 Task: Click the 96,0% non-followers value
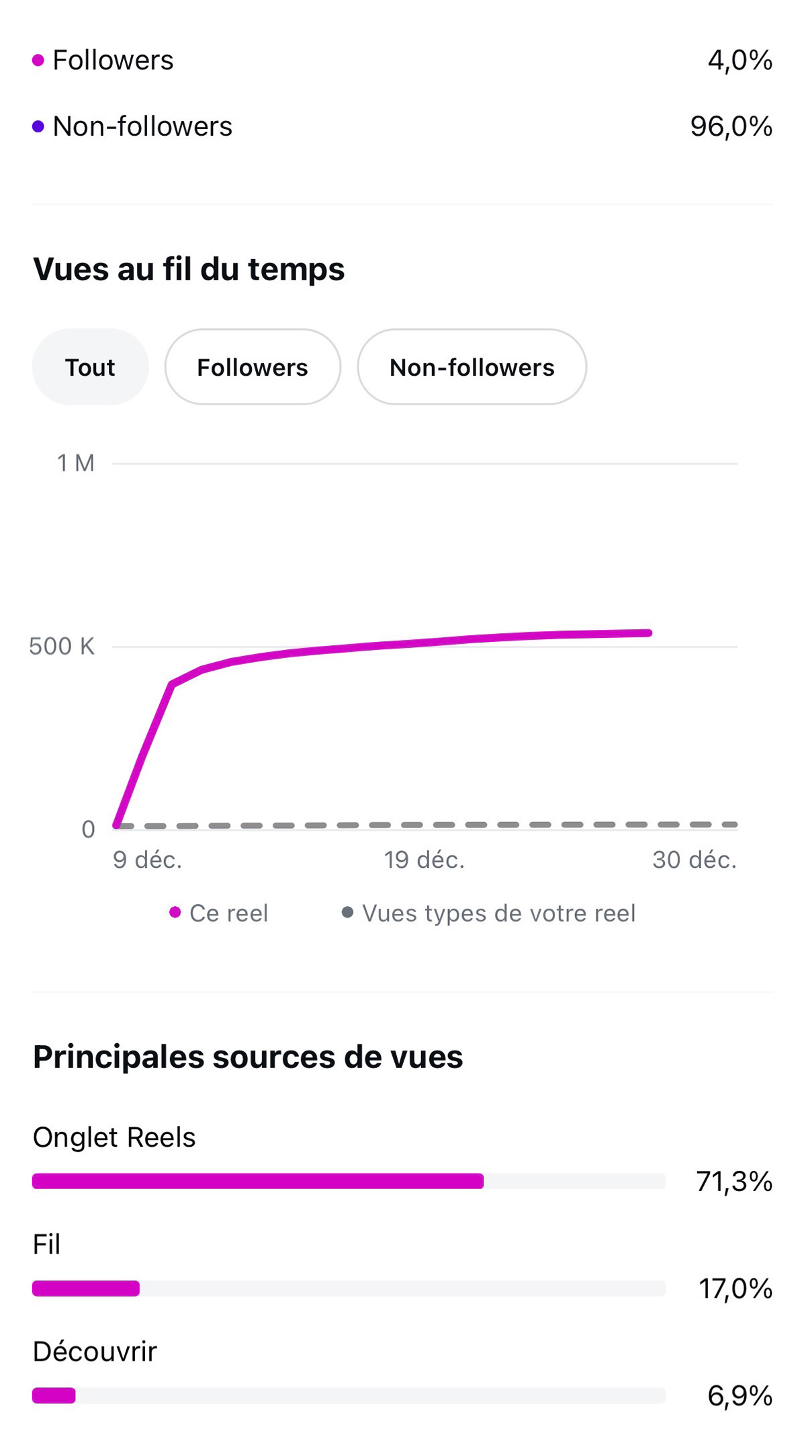coord(731,126)
